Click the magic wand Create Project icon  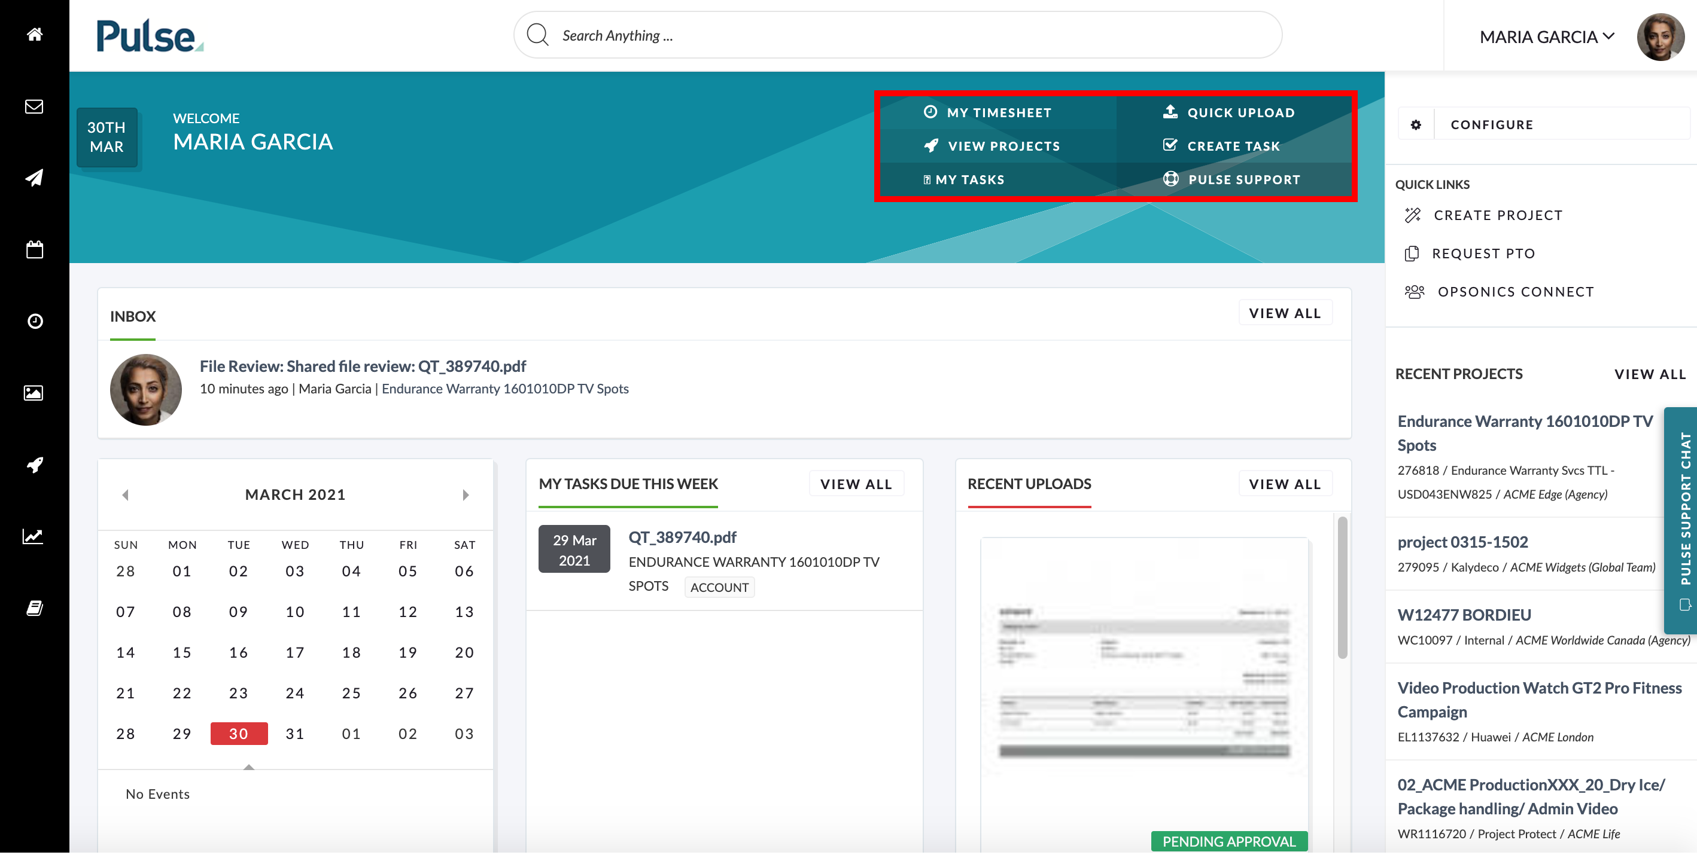coord(1412,215)
